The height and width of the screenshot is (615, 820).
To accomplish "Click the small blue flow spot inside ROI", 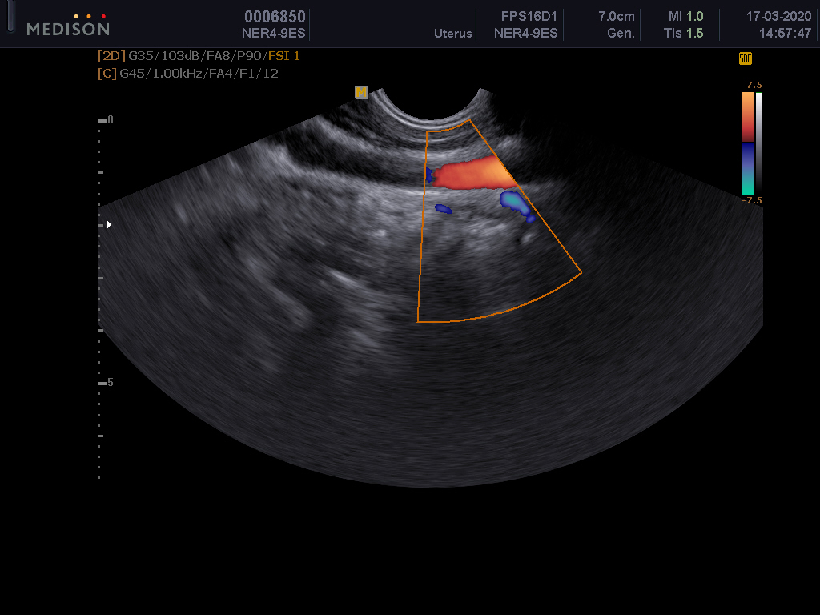I will (x=443, y=209).
